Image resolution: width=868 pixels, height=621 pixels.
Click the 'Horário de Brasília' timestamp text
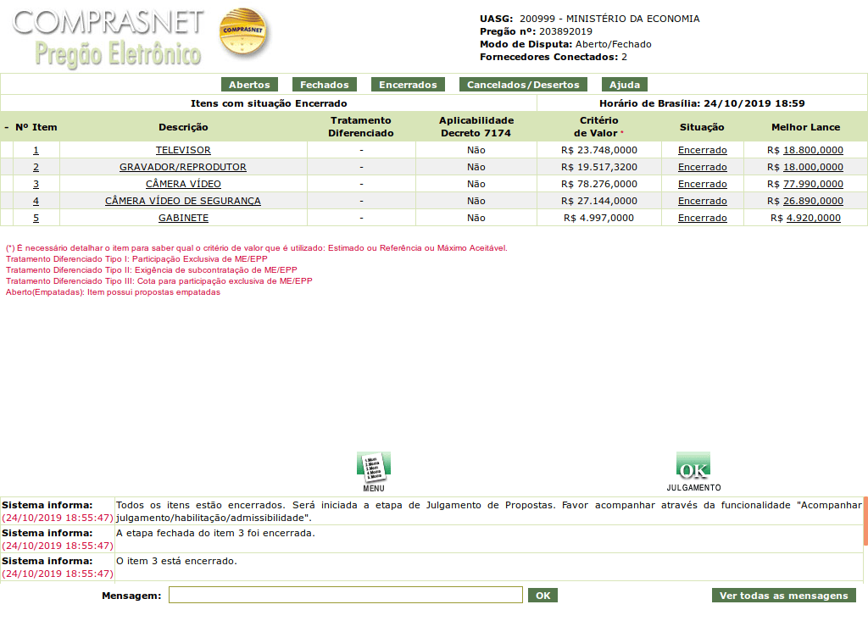coord(702,103)
